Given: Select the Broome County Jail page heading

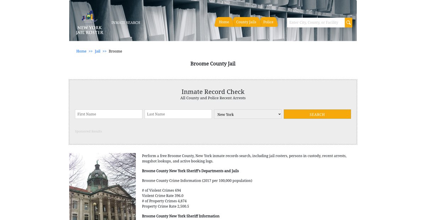Looking at the screenshot, I should (x=213, y=64).
